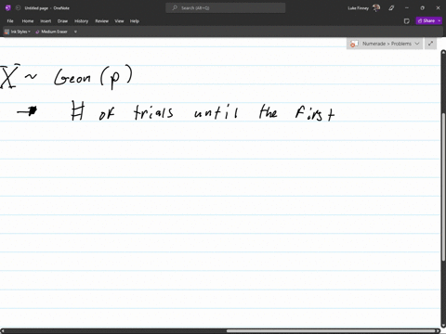Open the Review tab

click(101, 21)
